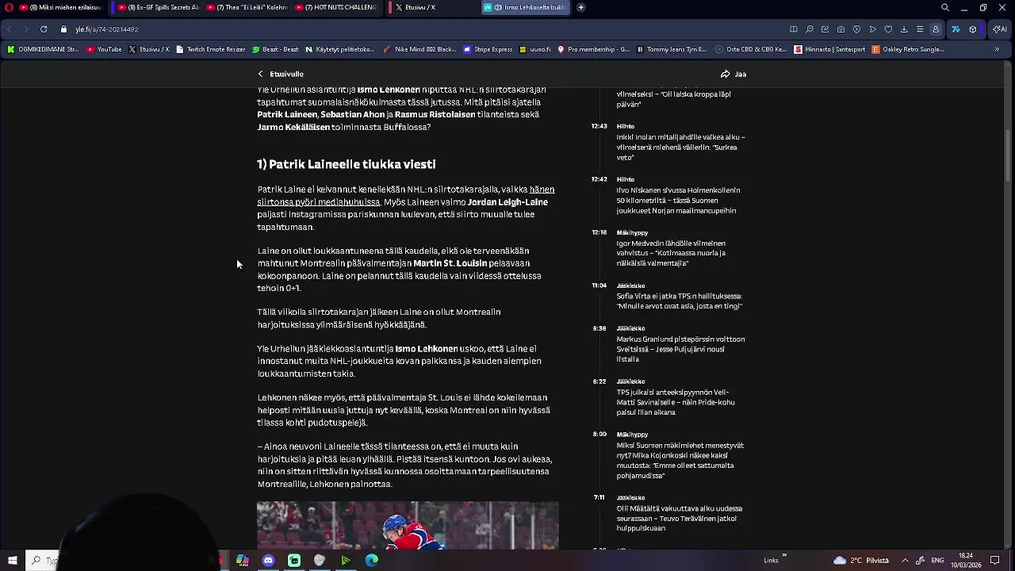Open the 'hänen siirtonsa pyöri mediahuhuissa' link
The image size is (1015, 571).
(x=406, y=196)
